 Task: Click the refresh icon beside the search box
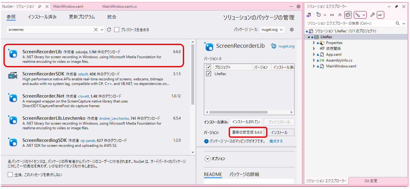(x=109, y=30)
